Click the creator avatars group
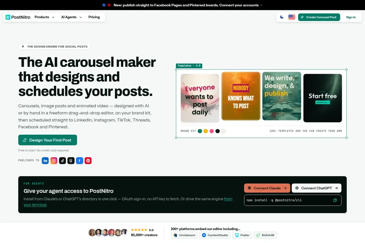This screenshot has width=365, height=243. pyautogui.click(x=108, y=232)
